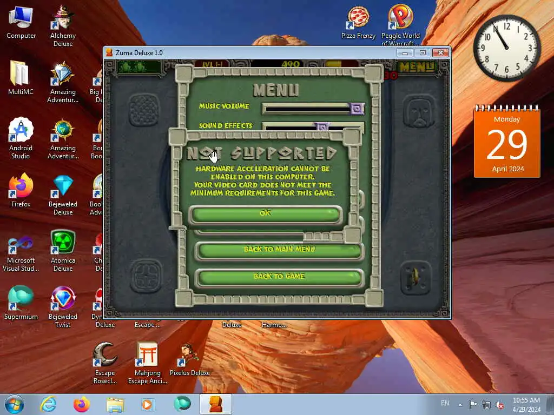Screen dimensions: 554x415
Task: Select the Pizza Frenzy shortcut
Action: pos(358,23)
